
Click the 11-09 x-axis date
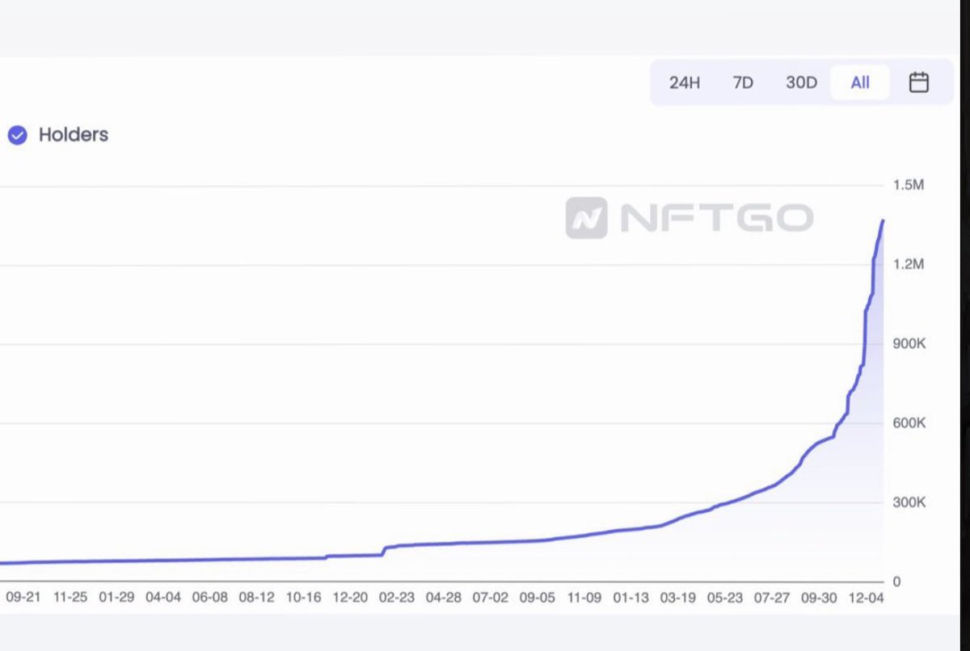pyautogui.click(x=584, y=598)
